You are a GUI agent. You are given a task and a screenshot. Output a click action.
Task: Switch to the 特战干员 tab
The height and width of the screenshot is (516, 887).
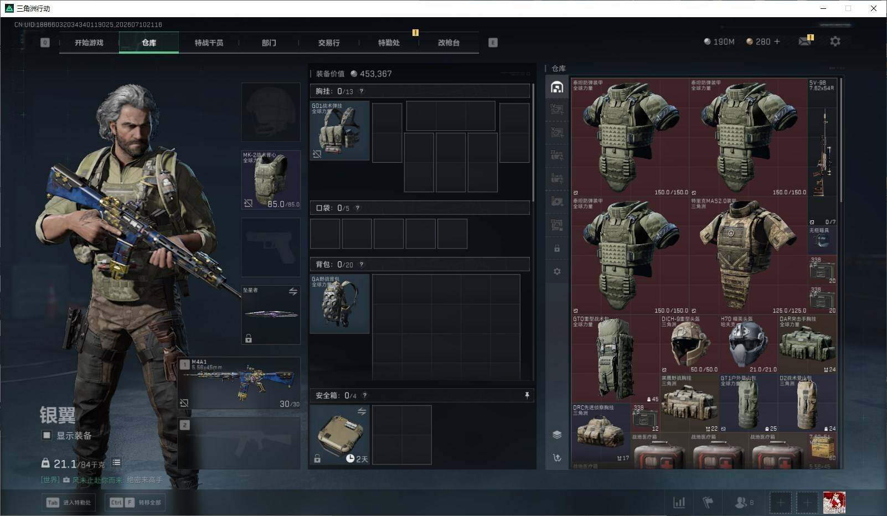point(209,43)
